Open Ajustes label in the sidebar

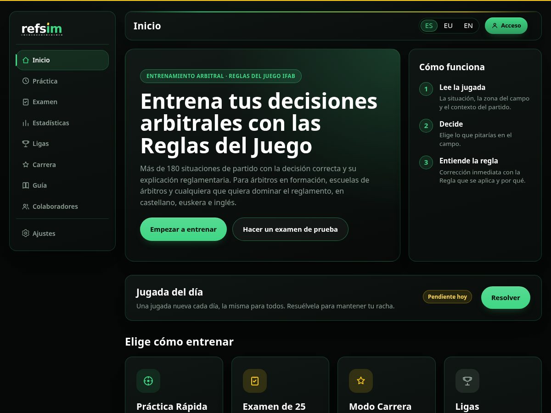[x=44, y=234]
